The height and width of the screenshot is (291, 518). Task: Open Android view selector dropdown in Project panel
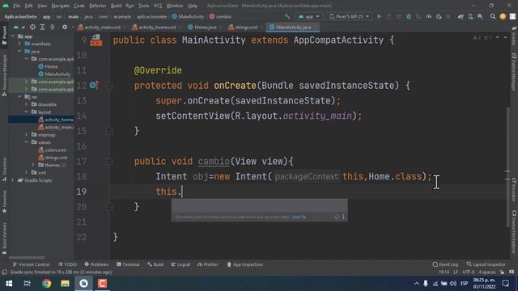pos(19,27)
